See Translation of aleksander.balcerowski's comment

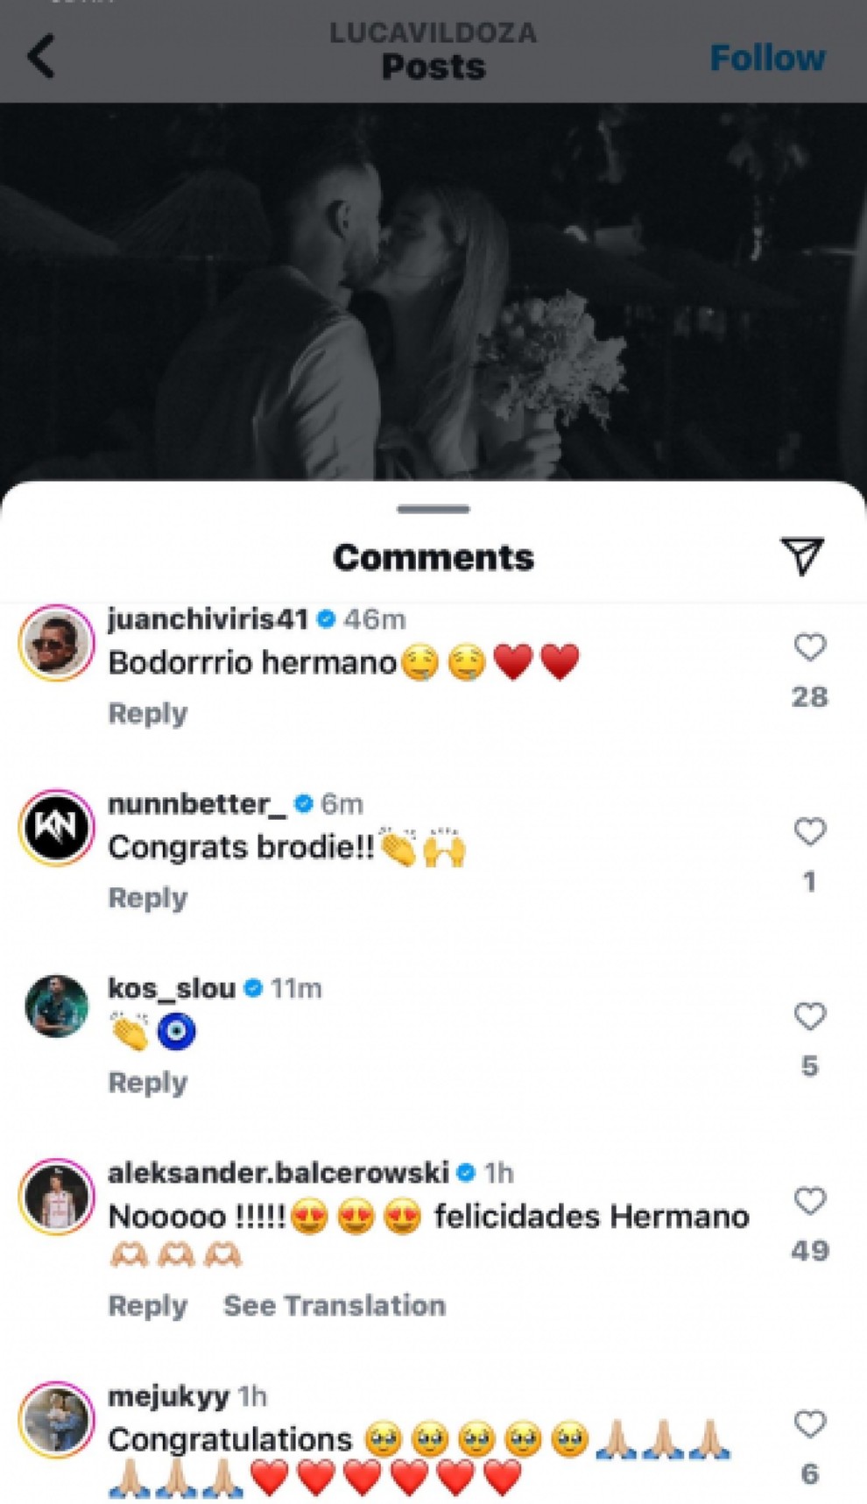(x=335, y=1305)
